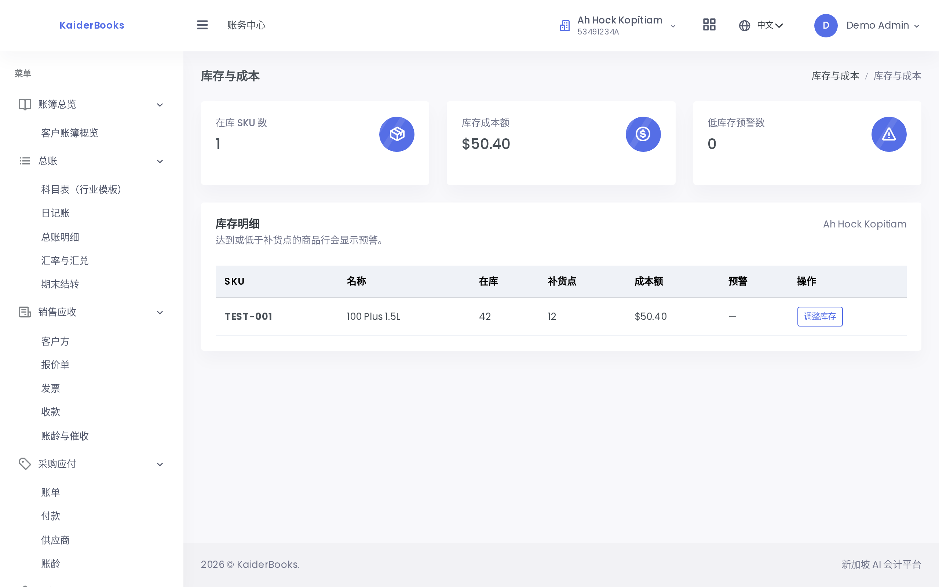
Task: Go to 账龄 under 采购应付
Action: (x=51, y=564)
